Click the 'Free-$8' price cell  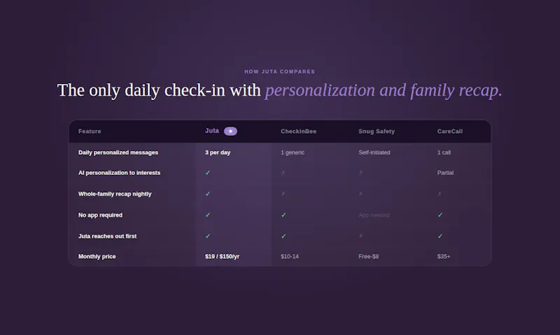click(369, 256)
